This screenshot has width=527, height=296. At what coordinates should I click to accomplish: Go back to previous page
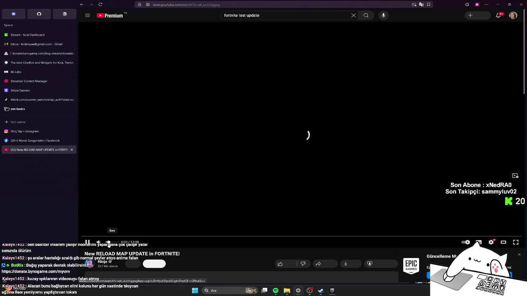coord(82,5)
